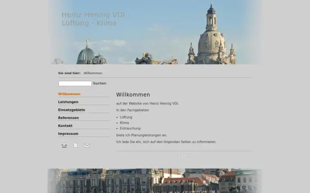
Task: Open the Willkommen menu item
Action: [x=69, y=94]
